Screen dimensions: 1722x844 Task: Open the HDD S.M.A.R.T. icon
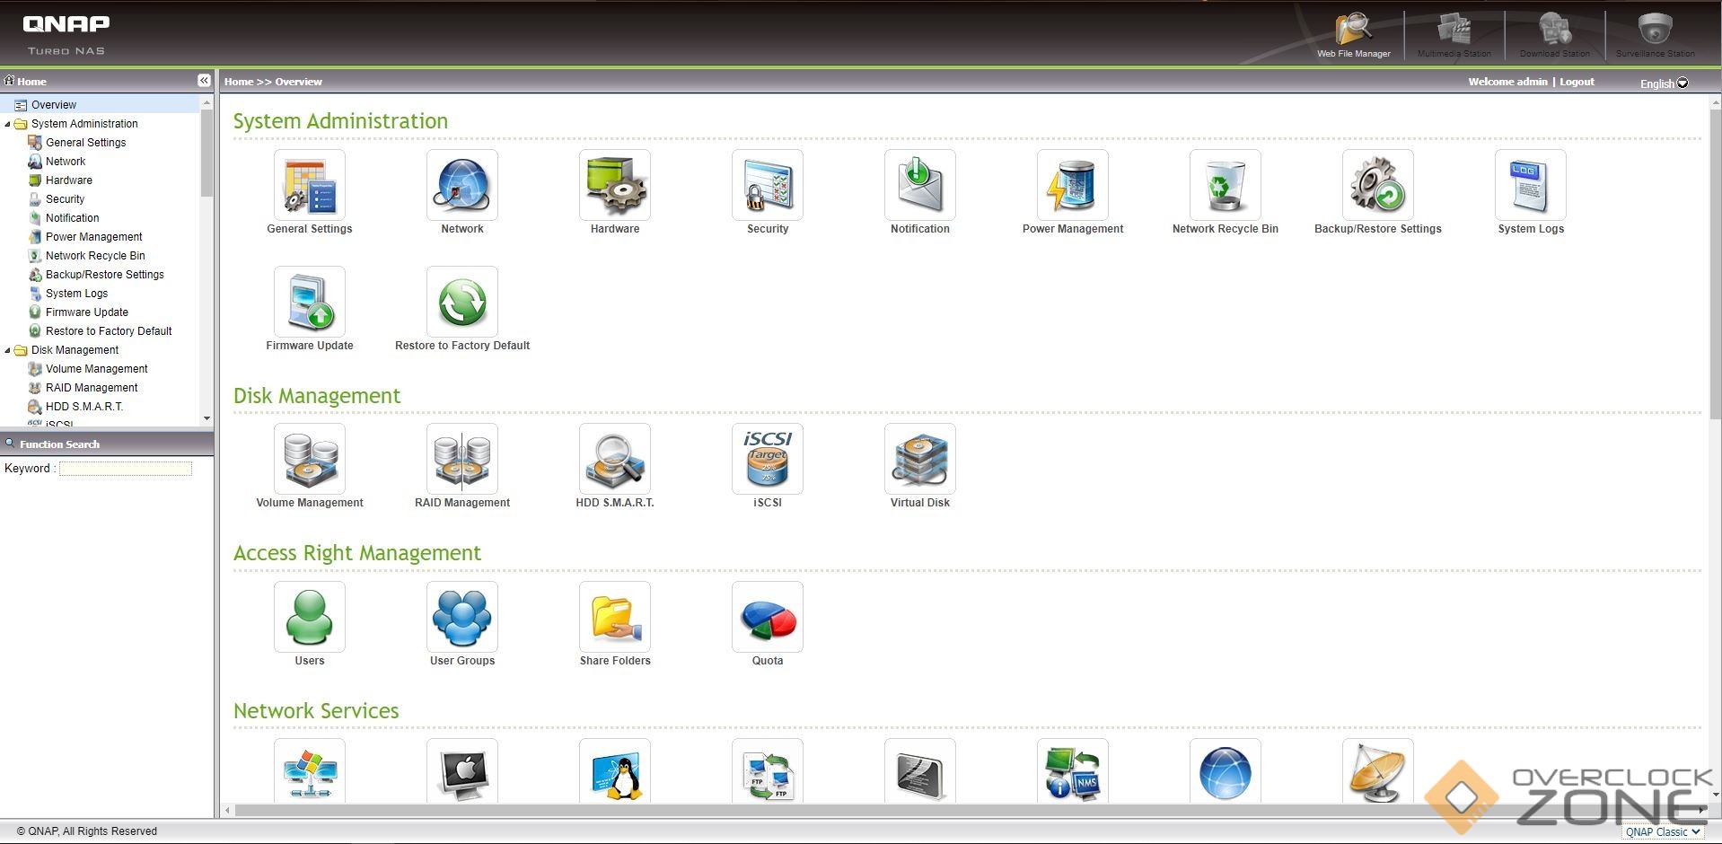614,459
